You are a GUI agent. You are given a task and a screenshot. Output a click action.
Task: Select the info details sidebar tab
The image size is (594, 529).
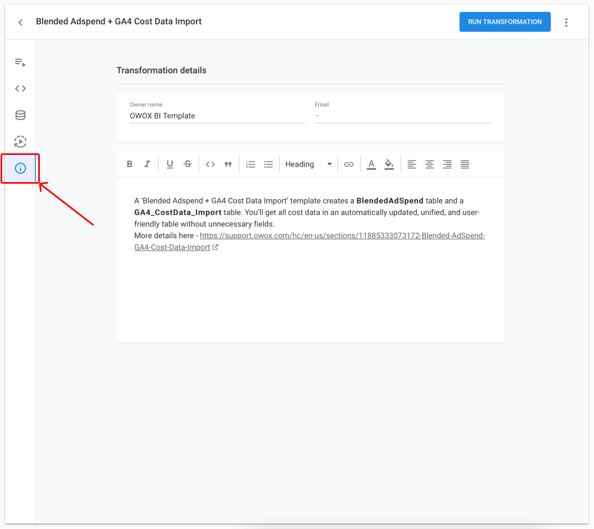tap(20, 168)
